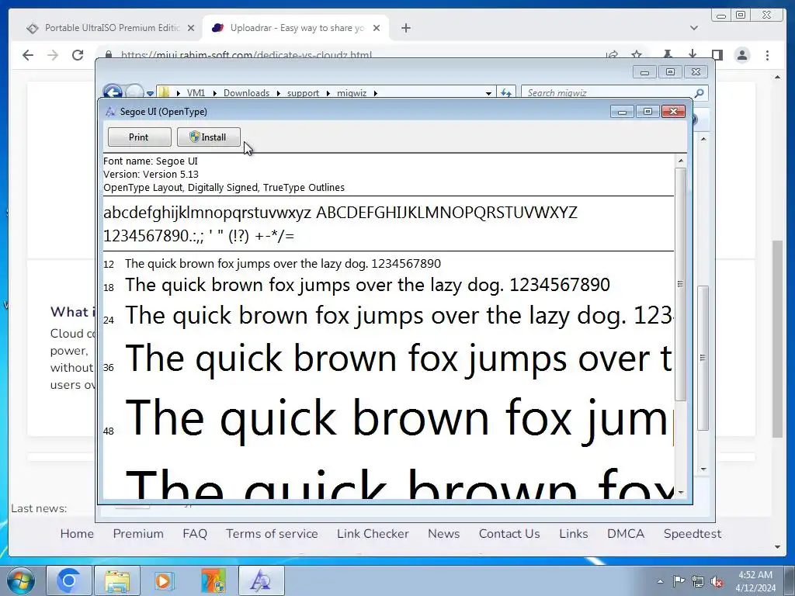Open the Premium link on webpage
Image resolution: width=795 pixels, height=596 pixels.
(x=138, y=534)
